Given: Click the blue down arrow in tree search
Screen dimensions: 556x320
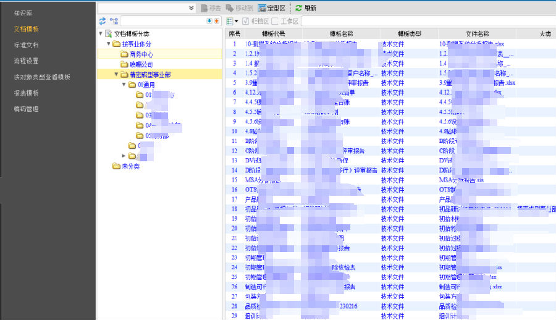Looking at the screenshot, I should pos(209,21).
